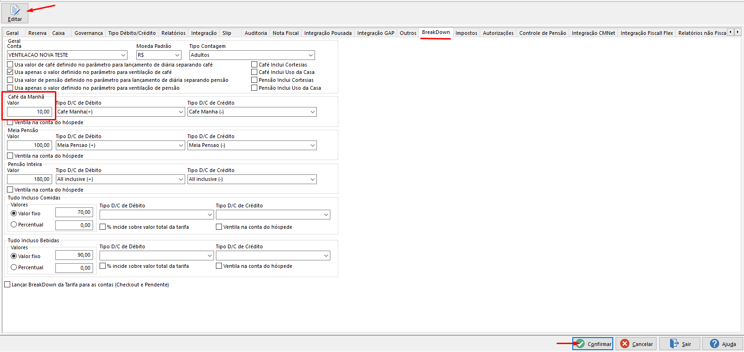Screen dimensions: 744x352
Task: Click the Editar toolbar button
Action: pos(15,13)
